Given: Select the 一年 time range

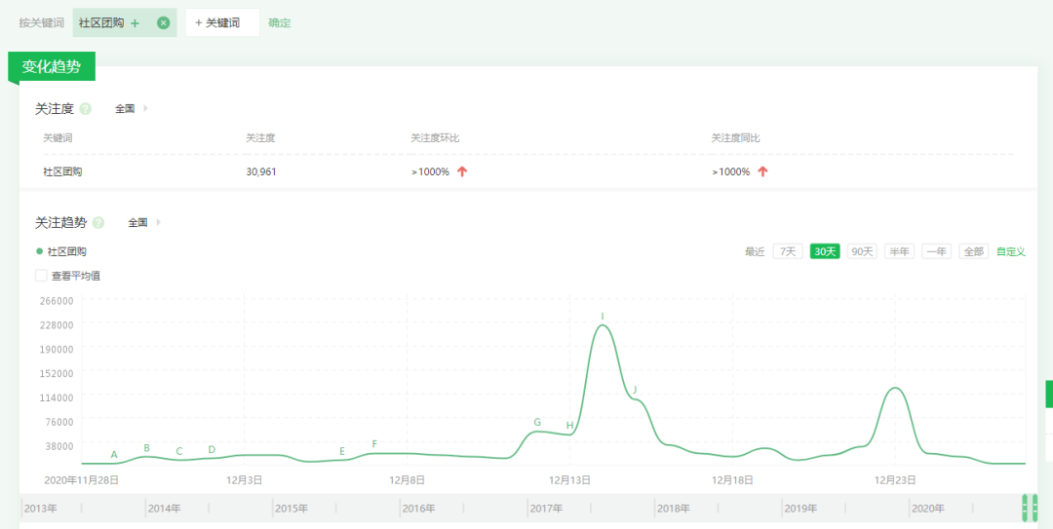Looking at the screenshot, I should pyautogui.click(x=936, y=251).
